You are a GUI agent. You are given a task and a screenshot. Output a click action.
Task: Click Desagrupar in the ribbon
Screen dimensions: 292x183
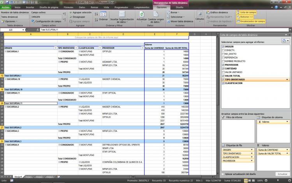(x=77, y=17)
